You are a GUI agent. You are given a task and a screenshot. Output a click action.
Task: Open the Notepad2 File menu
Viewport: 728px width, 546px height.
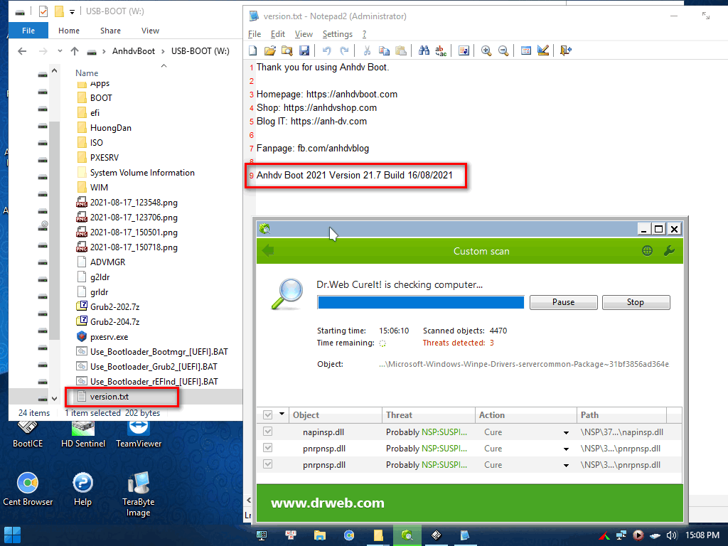[255, 34]
